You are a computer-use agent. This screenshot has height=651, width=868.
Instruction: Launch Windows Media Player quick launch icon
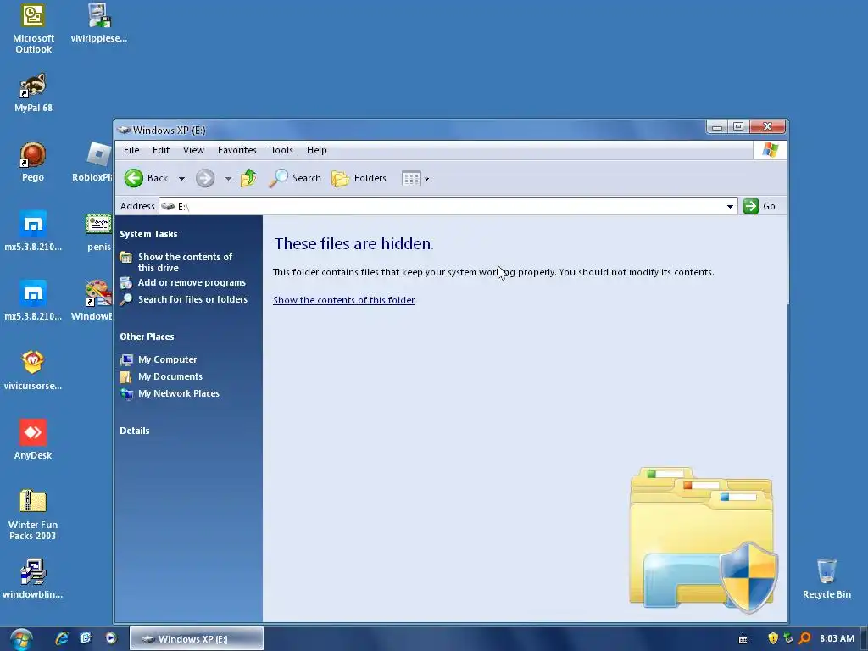(x=111, y=638)
